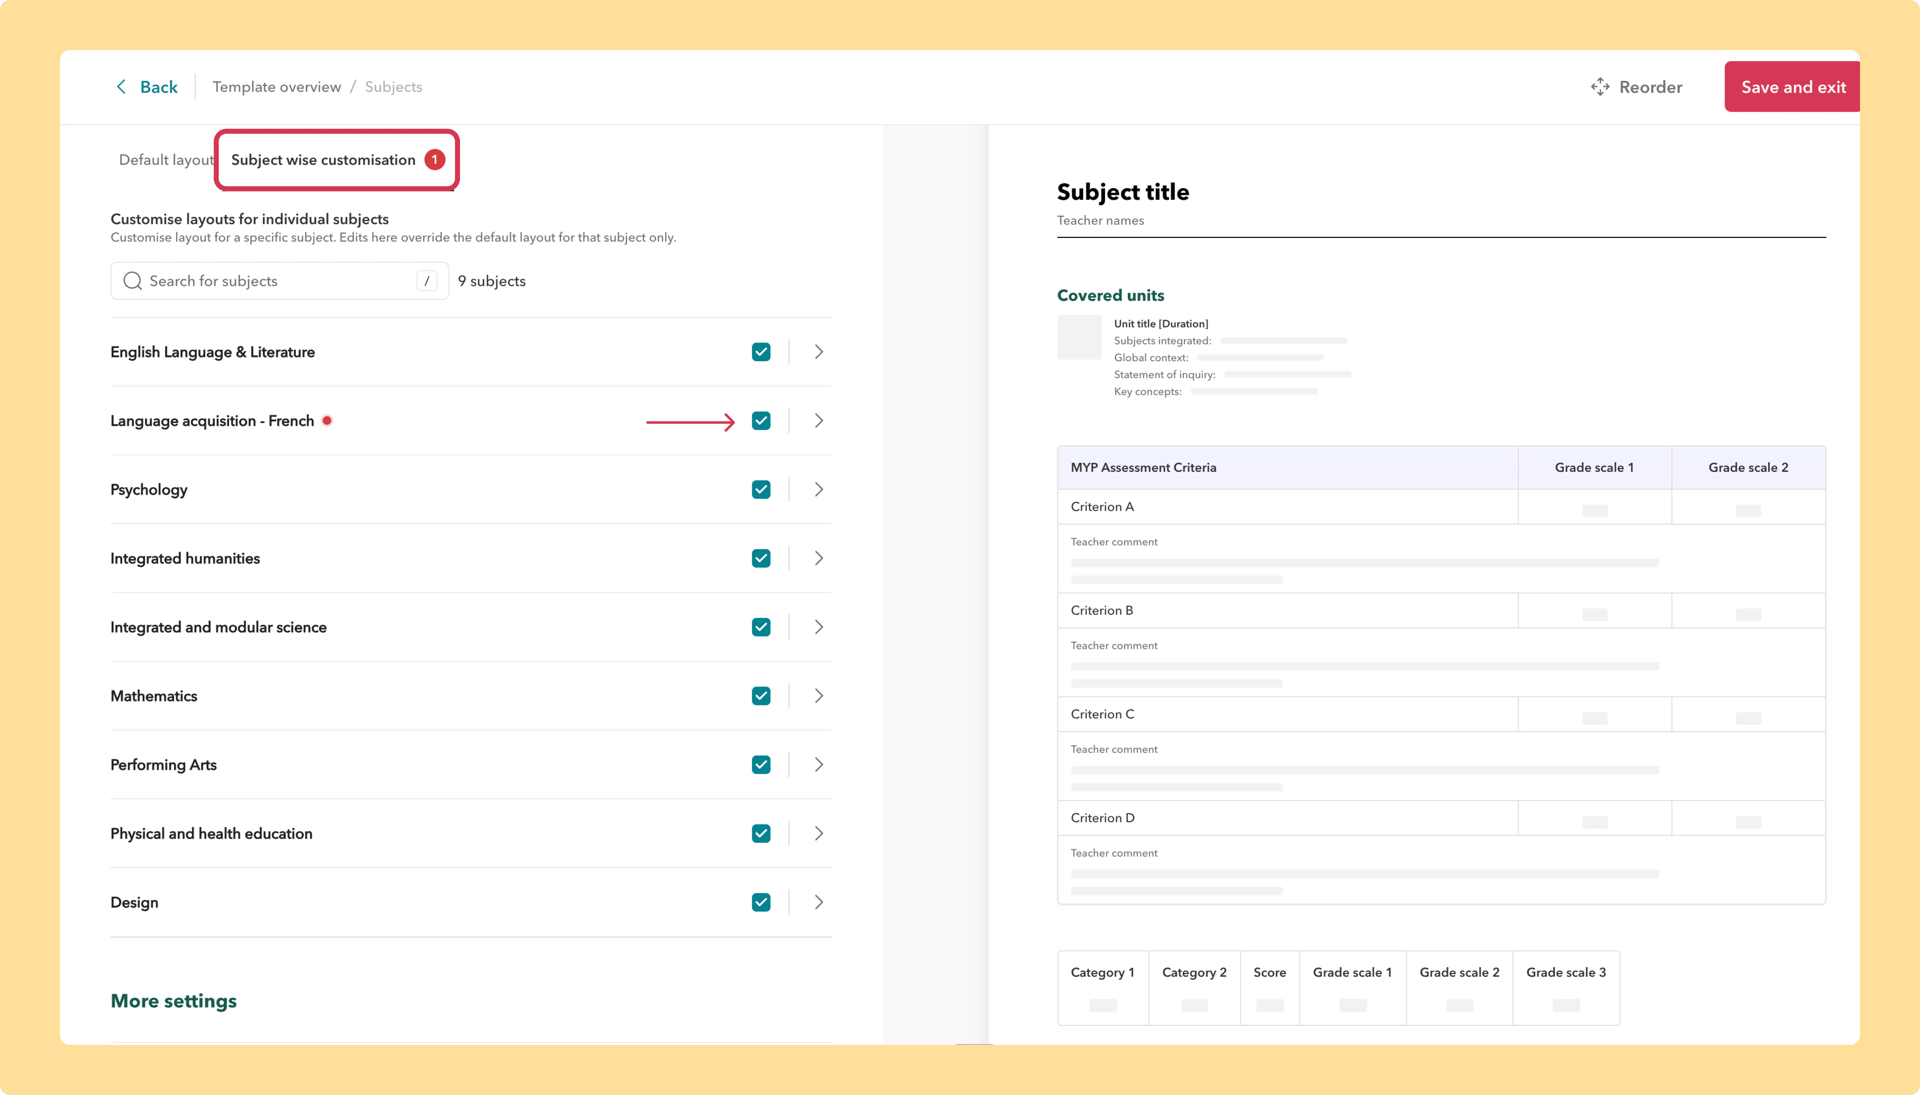The width and height of the screenshot is (1920, 1095).
Task: Click Criterion A row label
Action: coord(1102,507)
